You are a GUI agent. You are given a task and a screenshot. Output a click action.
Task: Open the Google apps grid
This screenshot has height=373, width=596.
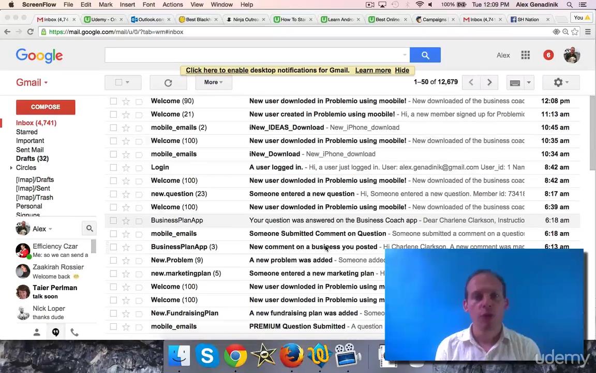pos(525,55)
